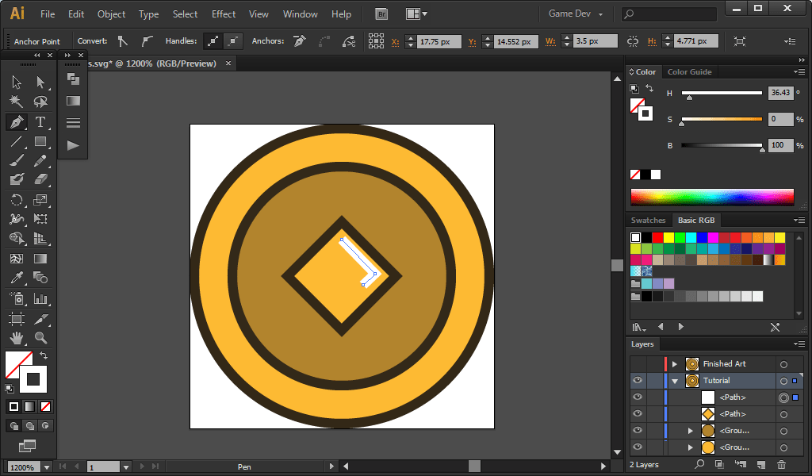Select the Type tool

click(40, 122)
